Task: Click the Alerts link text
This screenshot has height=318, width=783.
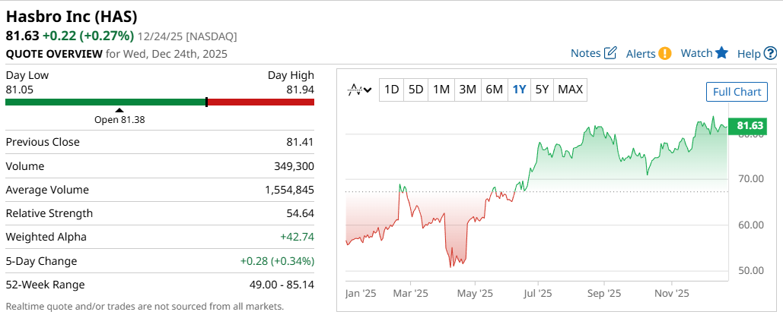Action: 641,53
